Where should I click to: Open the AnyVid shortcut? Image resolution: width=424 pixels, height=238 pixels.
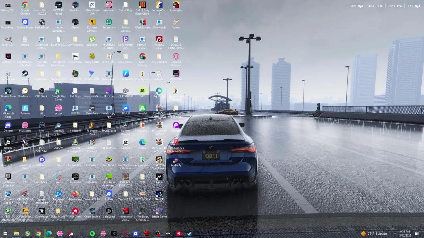tap(142, 110)
